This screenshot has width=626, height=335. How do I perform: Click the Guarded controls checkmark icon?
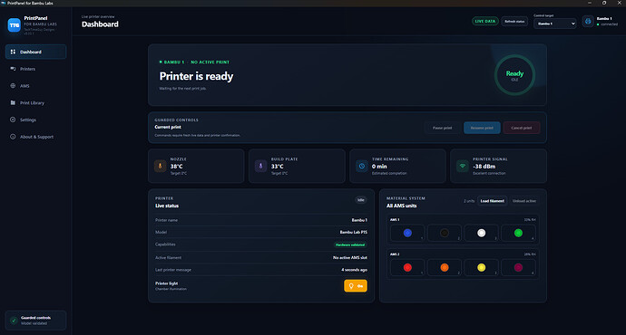14,321
